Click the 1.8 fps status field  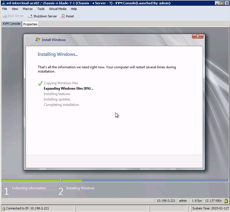197,201
